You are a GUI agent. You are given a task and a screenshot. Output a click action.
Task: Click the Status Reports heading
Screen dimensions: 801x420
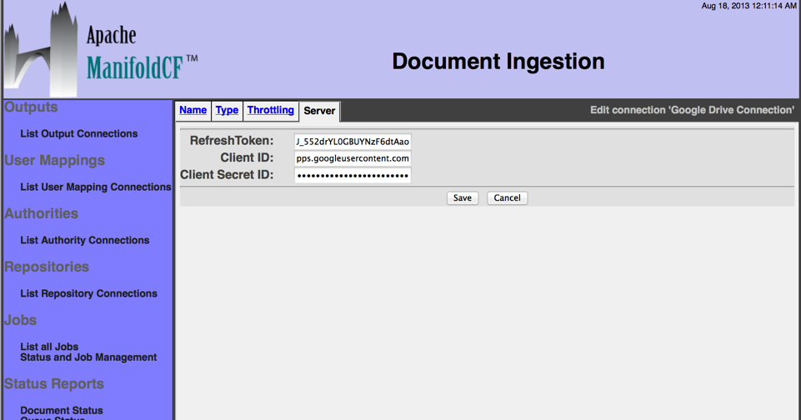pyautogui.click(x=54, y=383)
